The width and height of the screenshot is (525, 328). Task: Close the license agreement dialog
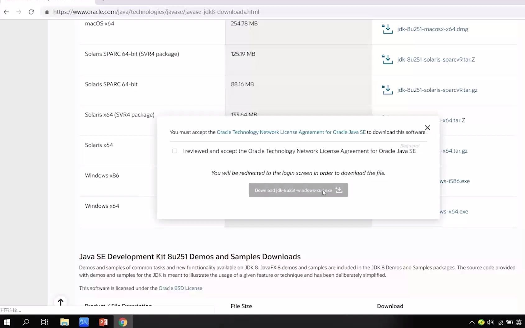click(x=427, y=128)
